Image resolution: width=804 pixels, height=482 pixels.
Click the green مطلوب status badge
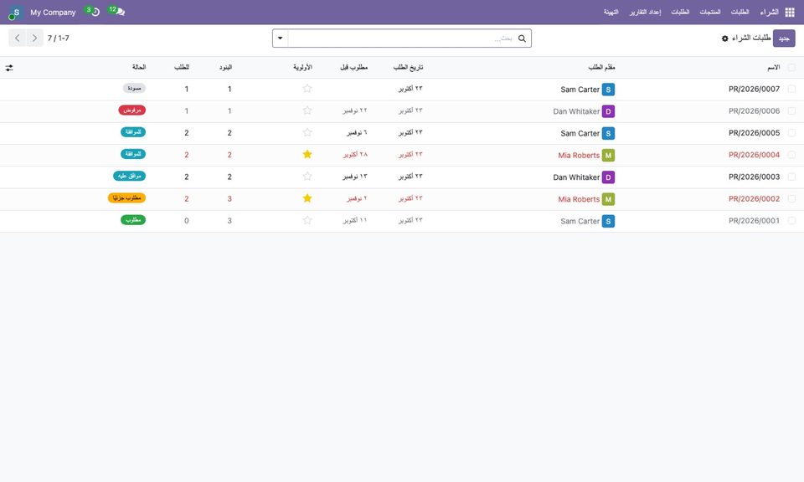pyautogui.click(x=133, y=220)
